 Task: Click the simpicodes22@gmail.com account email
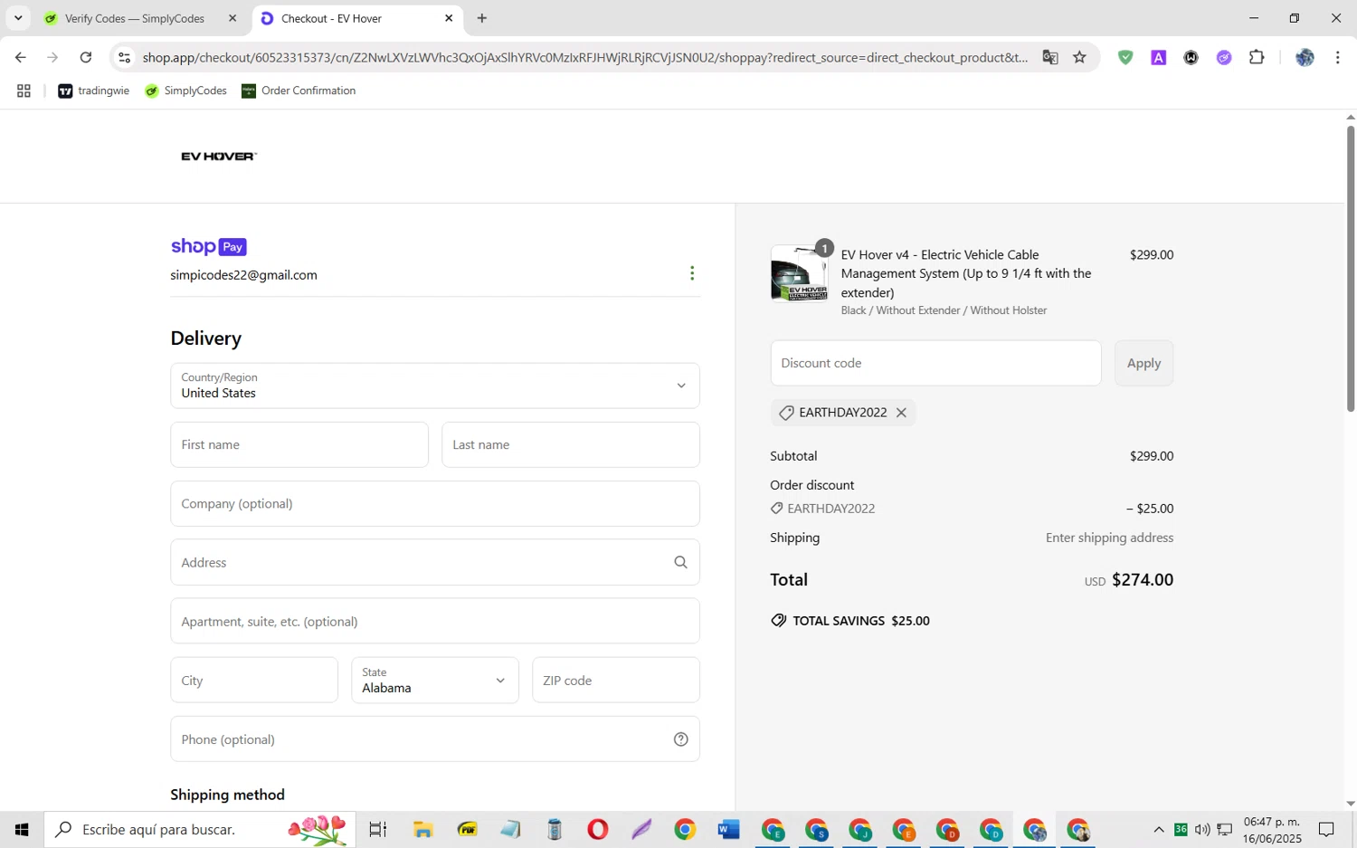tap(243, 275)
